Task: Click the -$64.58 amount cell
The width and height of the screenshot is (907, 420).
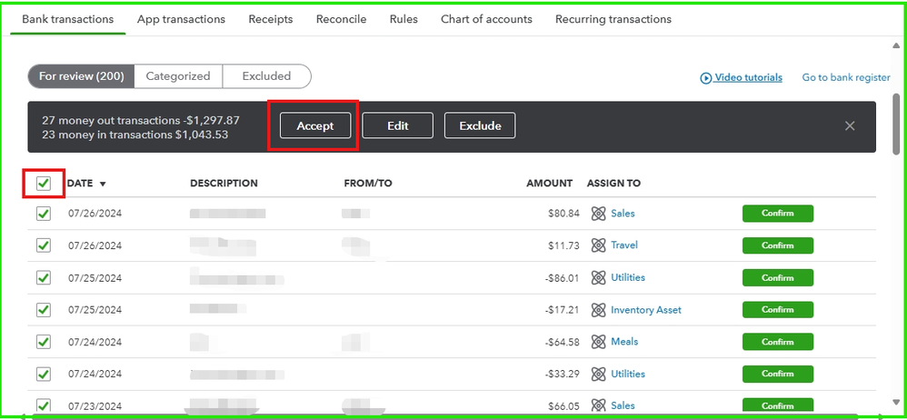Action: click(563, 342)
